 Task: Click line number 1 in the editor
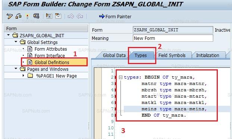pyautogui.click(x=112, y=71)
